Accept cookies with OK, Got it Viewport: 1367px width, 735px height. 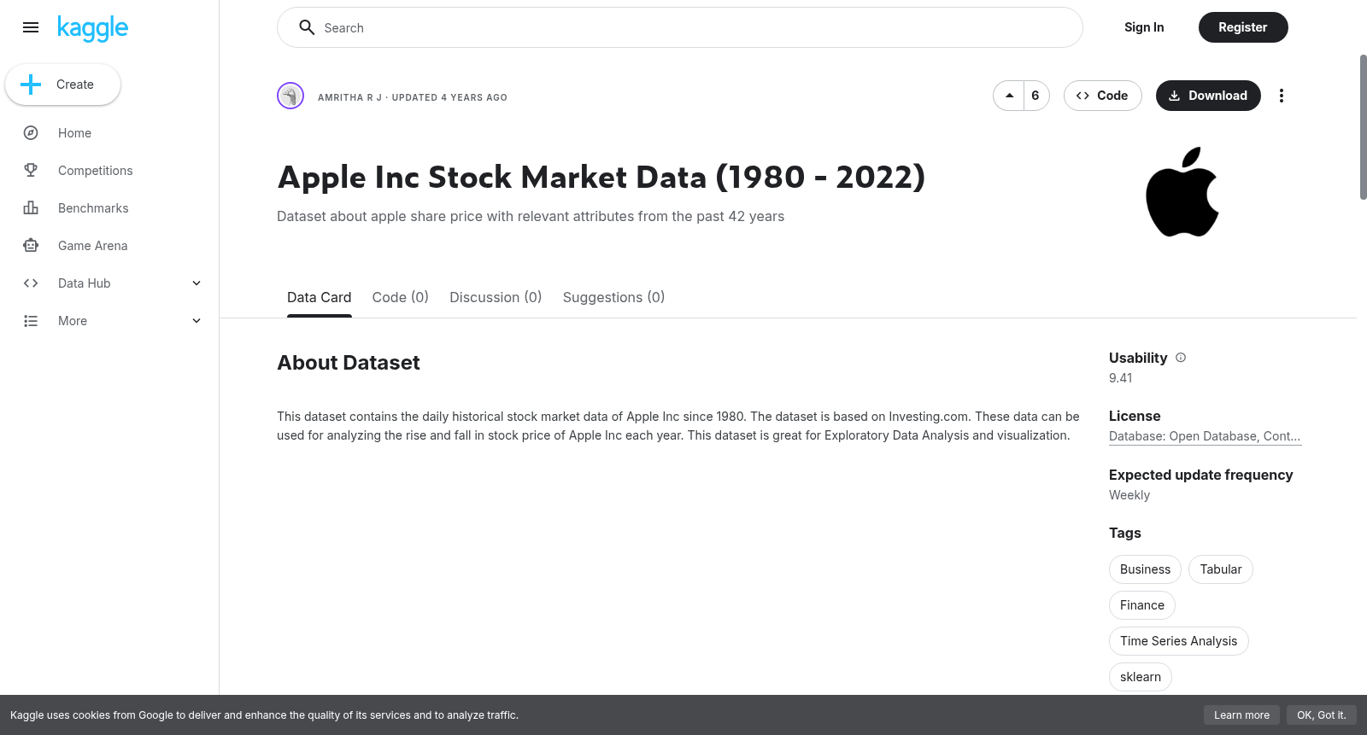click(1321, 715)
